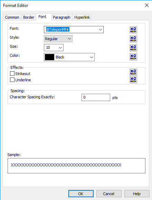
Task: Click the OK button
Action: pos(81,194)
